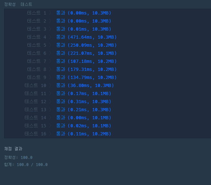Screen dimensions: 211x185
Task: Select the '테스트 1' row label
Action: tap(36, 13)
